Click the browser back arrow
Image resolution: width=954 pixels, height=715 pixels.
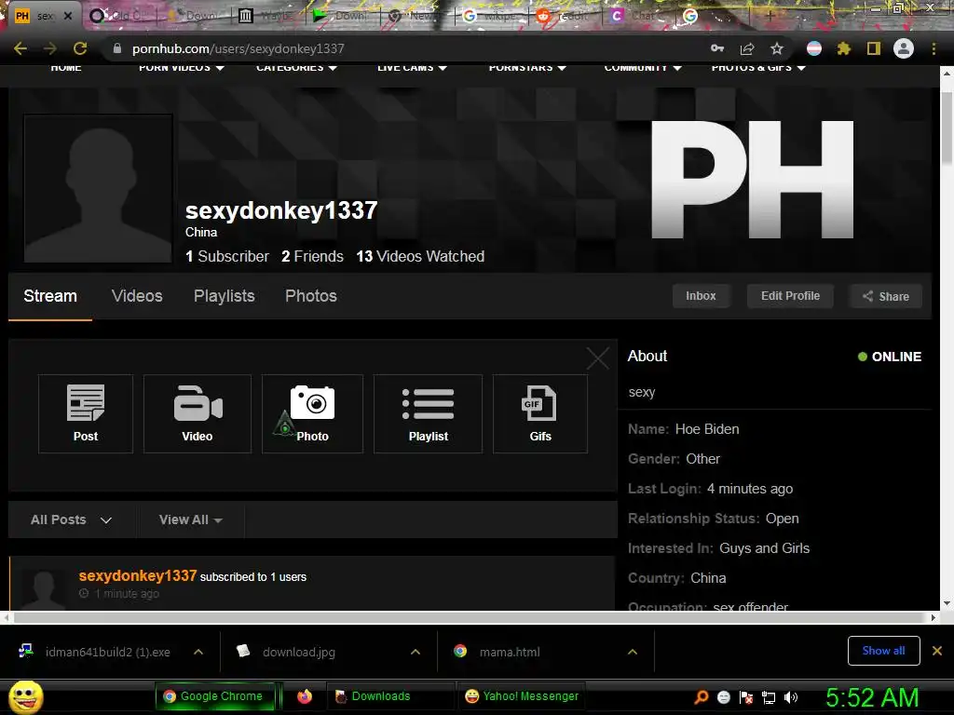pos(20,48)
